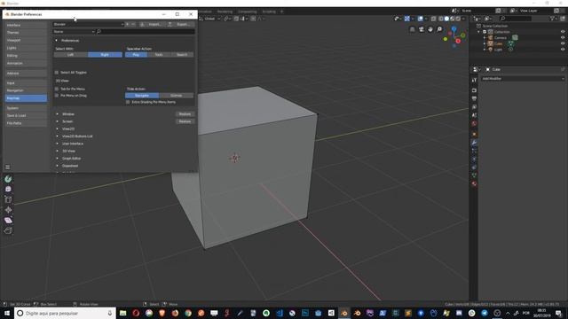Enable Tab for Pie Menu checkbox

57,89
